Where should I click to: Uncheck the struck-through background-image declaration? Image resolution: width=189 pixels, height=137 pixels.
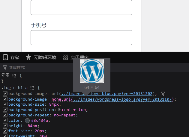pyautogui.click(x=5, y=93)
